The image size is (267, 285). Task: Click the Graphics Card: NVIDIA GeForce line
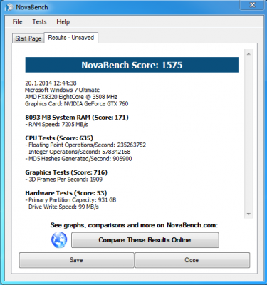(x=77, y=104)
